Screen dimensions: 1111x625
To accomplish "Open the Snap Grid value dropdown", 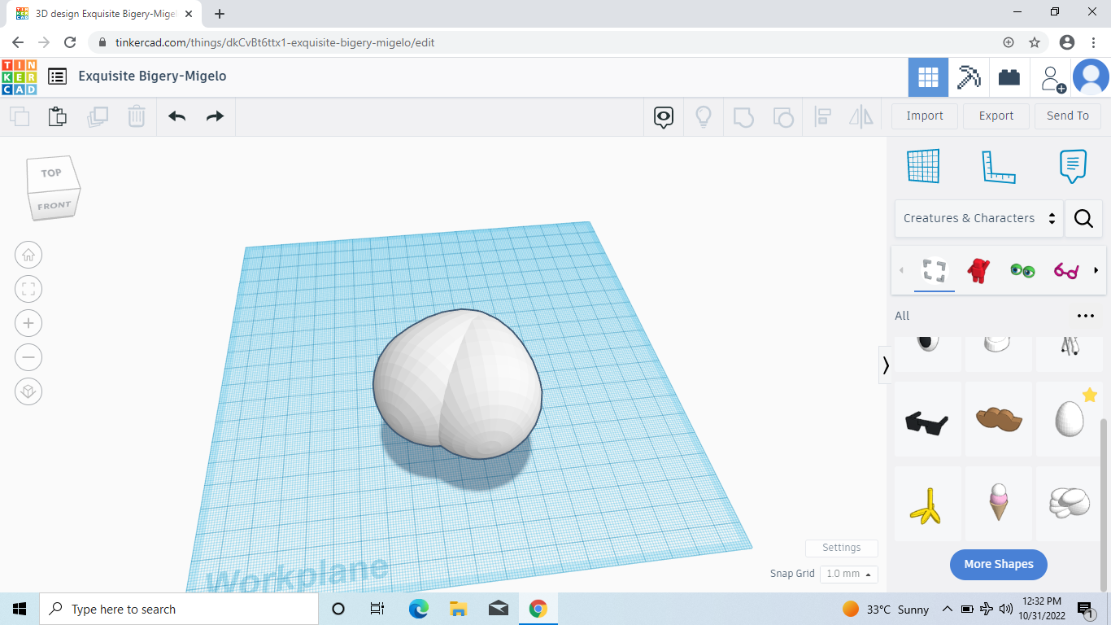I will (848, 574).
